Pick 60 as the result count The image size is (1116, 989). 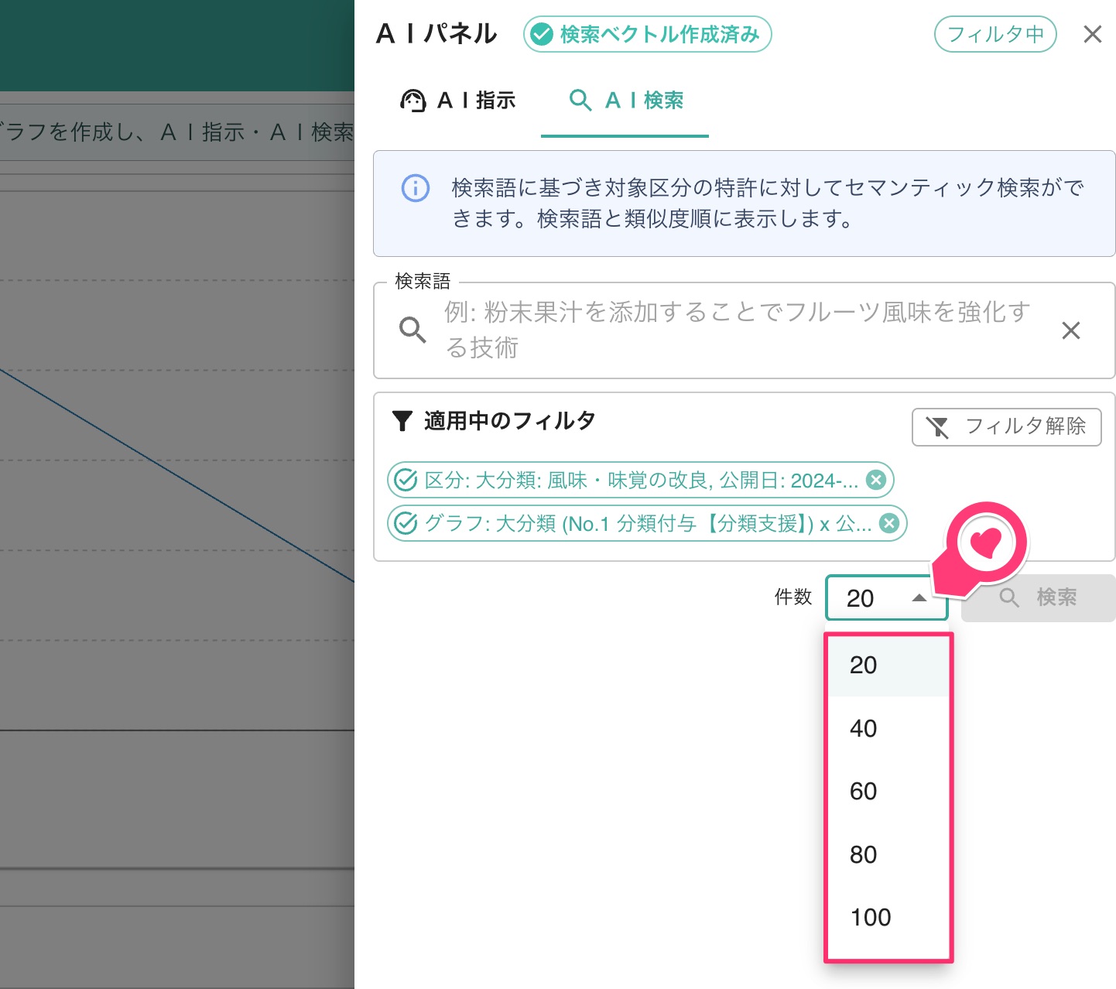tap(864, 791)
